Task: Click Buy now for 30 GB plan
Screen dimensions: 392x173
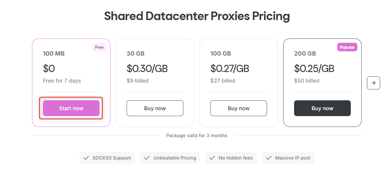Action: point(155,108)
